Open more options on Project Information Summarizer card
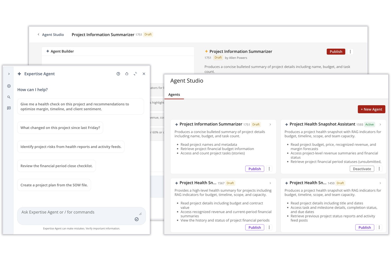Image resolution: width=391 pixels, height=261 pixels. coord(269,169)
